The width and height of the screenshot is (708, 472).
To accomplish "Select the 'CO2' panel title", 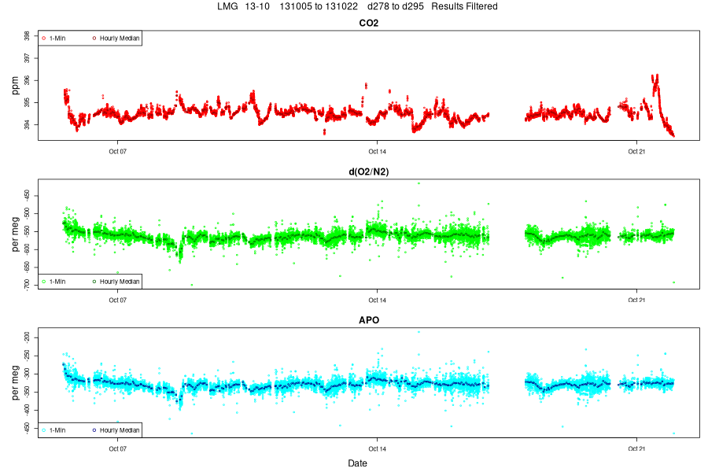I will [368, 23].
